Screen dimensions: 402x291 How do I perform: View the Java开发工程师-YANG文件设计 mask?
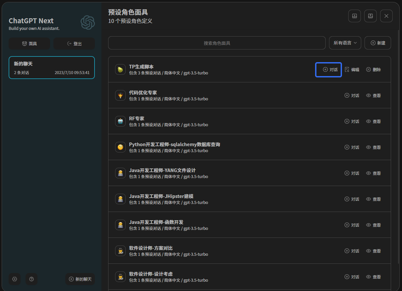coord(373,173)
